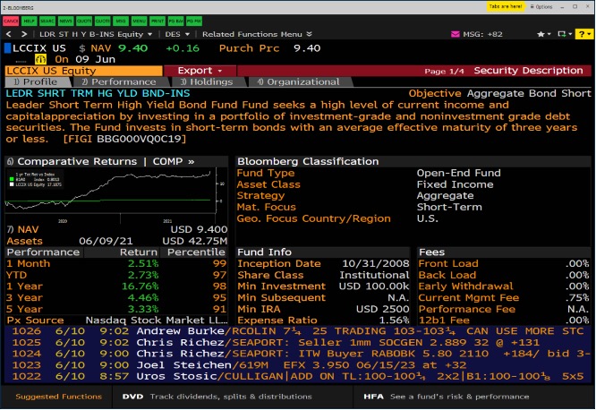Click the yellow fund icon beside On 09 Jun
The height and width of the screenshot is (410, 596).
point(40,59)
